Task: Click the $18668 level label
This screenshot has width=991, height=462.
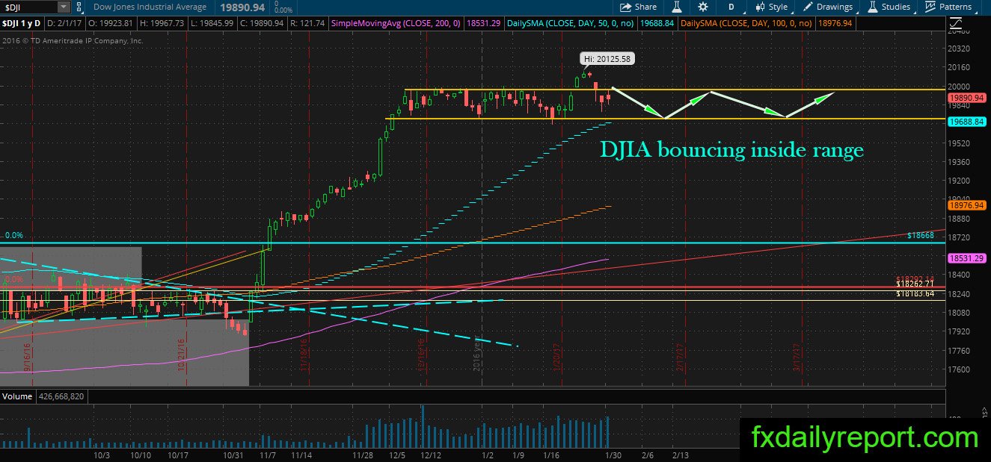Action: point(921,235)
